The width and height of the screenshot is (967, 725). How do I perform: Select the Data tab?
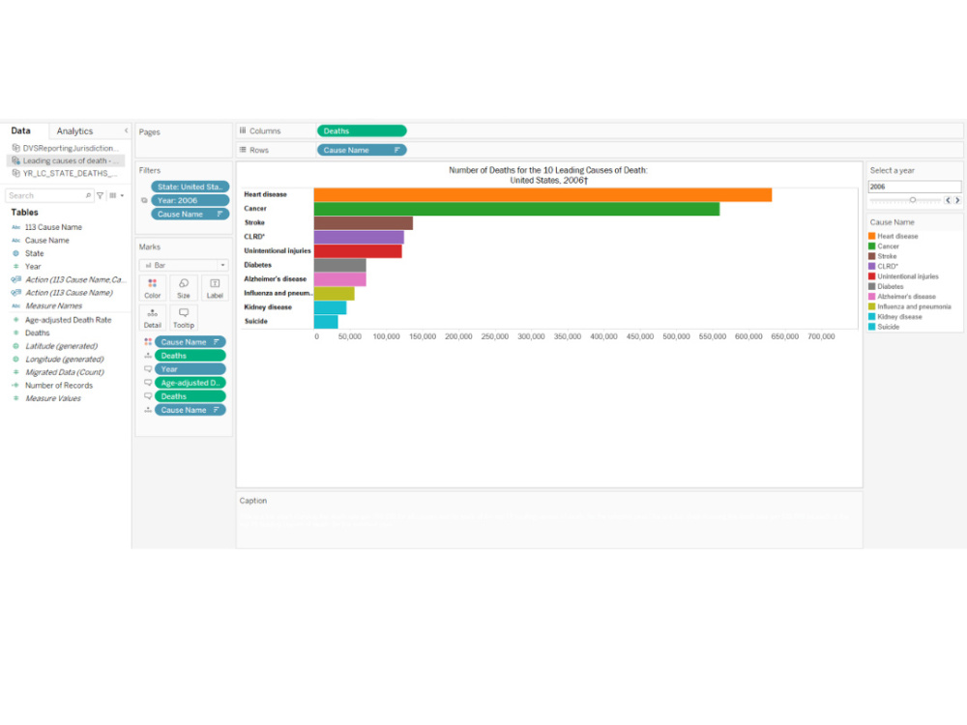[20, 130]
